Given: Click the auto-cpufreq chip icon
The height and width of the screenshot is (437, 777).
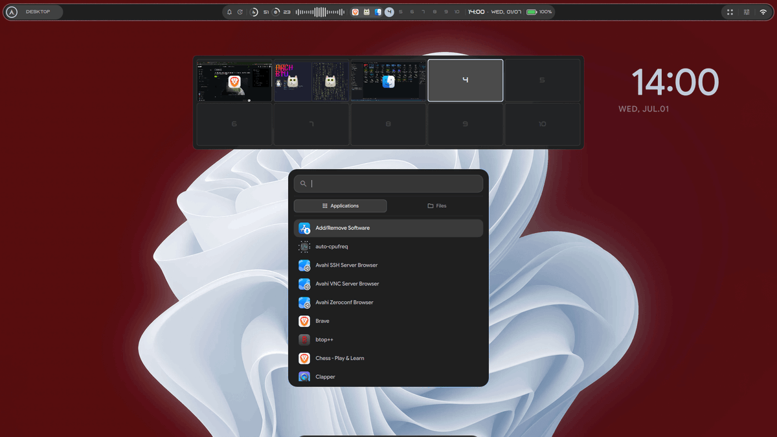Looking at the screenshot, I should click(304, 247).
